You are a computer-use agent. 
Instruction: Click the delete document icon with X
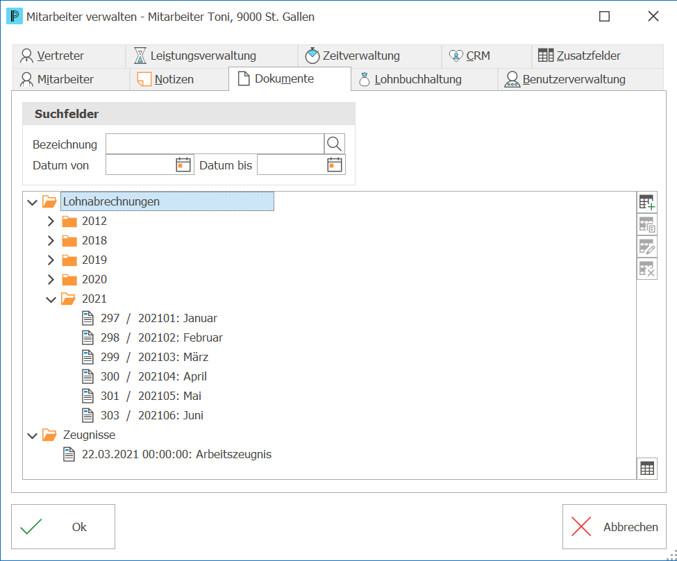[646, 269]
